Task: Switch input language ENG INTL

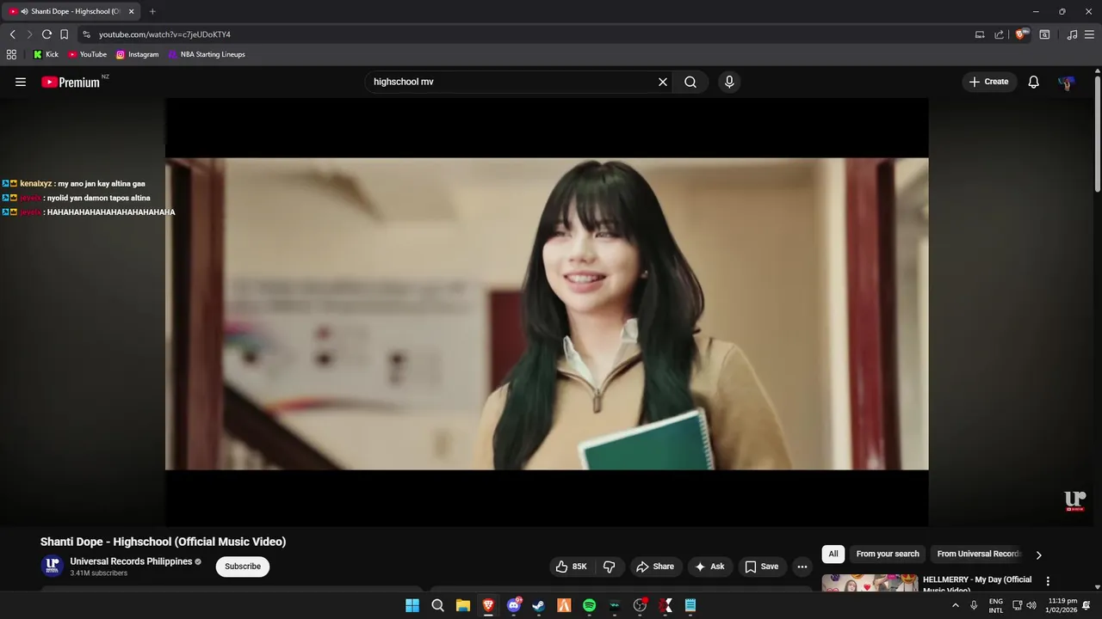Action: pos(996,605)
